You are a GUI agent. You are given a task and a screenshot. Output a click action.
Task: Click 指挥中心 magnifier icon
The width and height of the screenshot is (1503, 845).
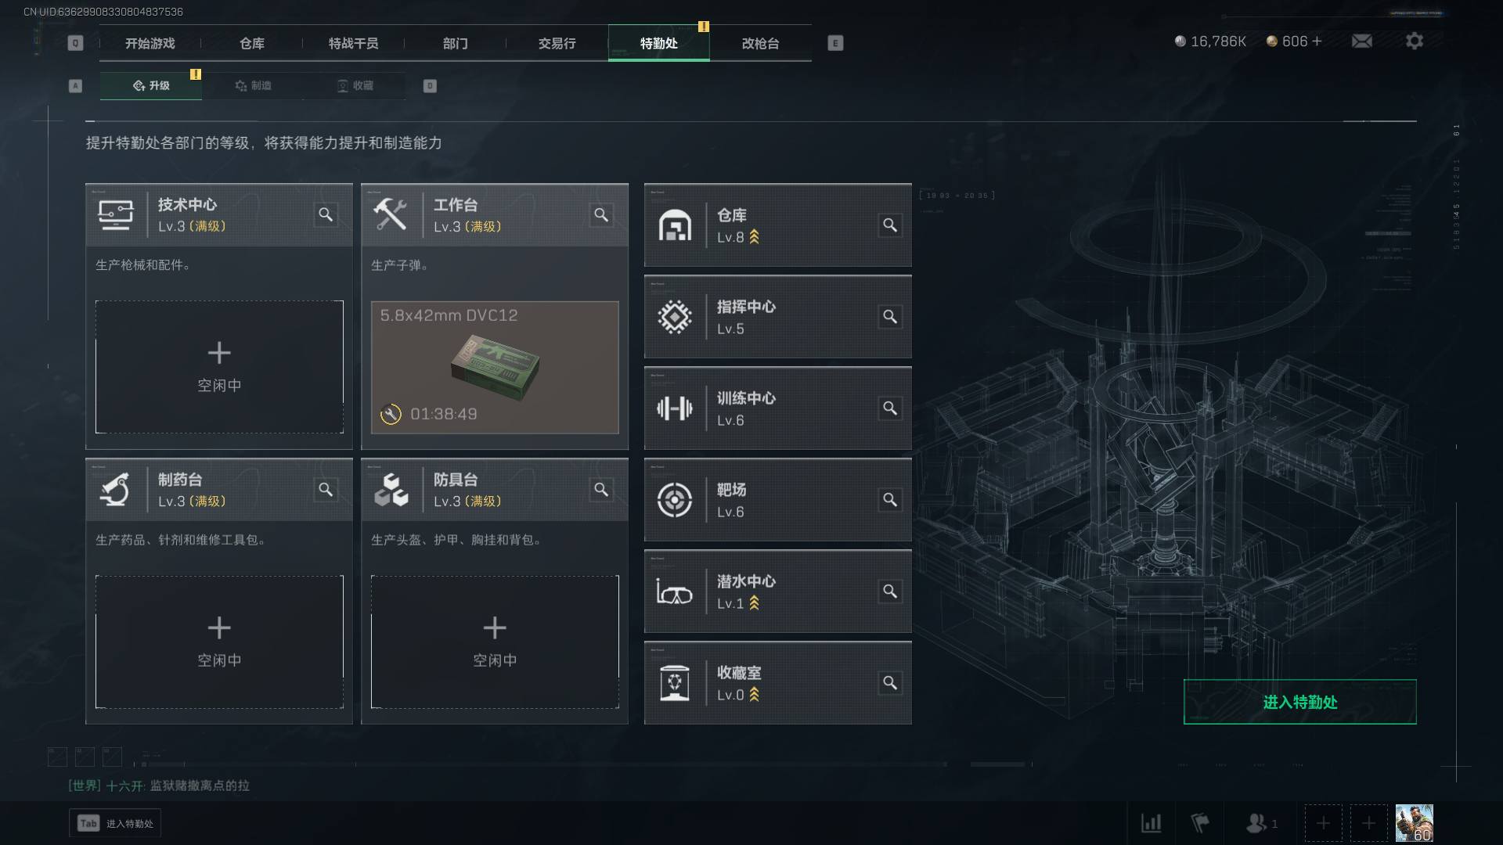point(890,317)
